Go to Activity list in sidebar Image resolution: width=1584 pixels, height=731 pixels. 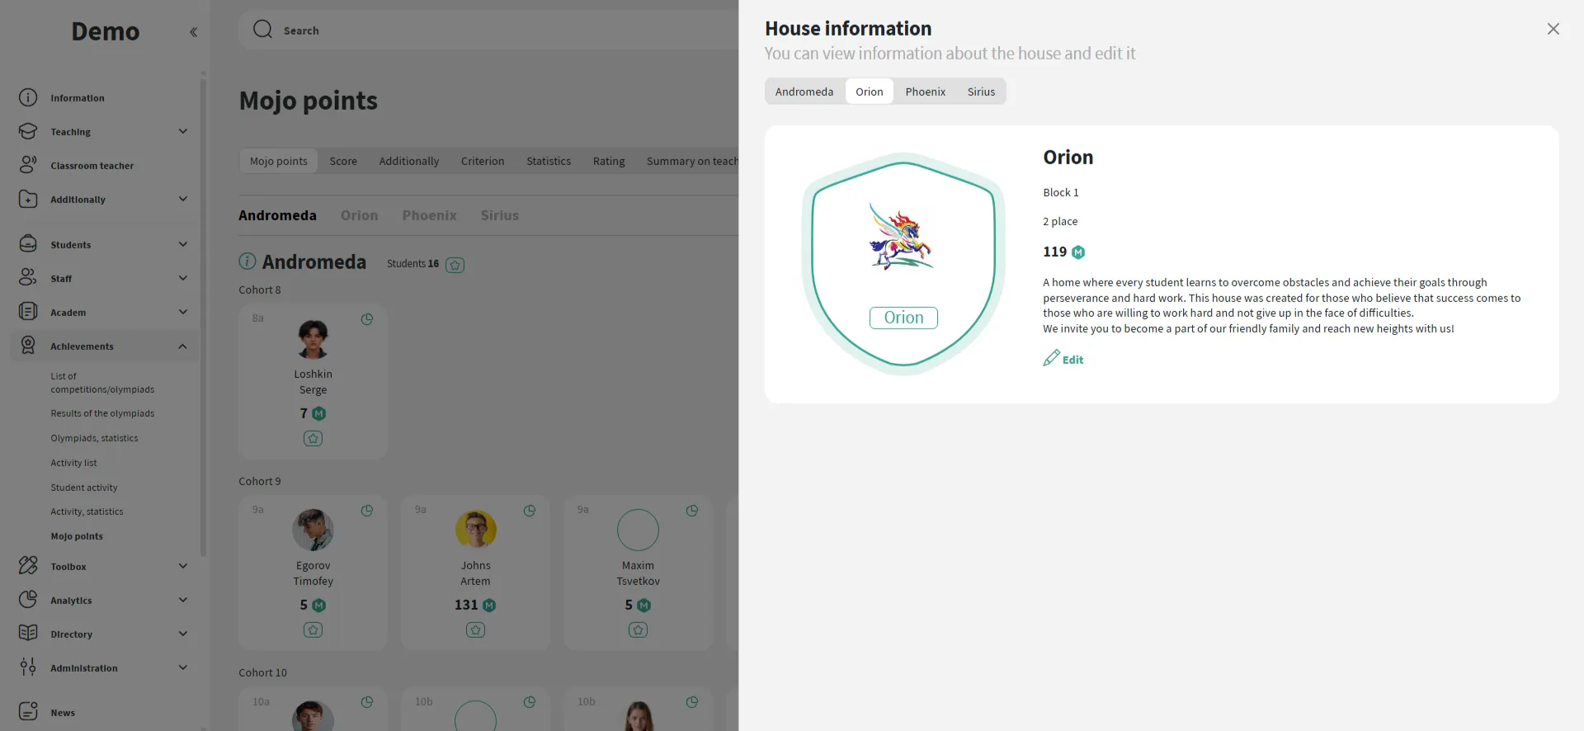pyautogui.click(x=73, y=463)
